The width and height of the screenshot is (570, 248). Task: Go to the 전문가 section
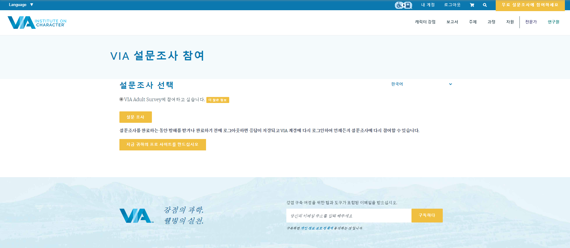tap(531, 22)
